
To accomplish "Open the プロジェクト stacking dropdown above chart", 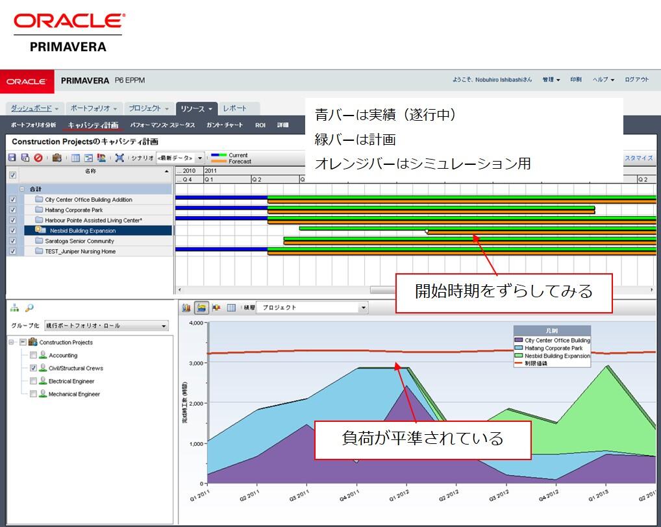I will click(x=312, y=308).
